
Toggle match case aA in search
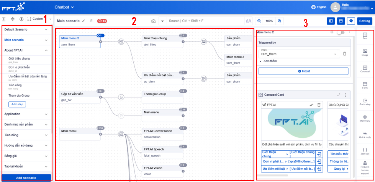pos(249,21)
